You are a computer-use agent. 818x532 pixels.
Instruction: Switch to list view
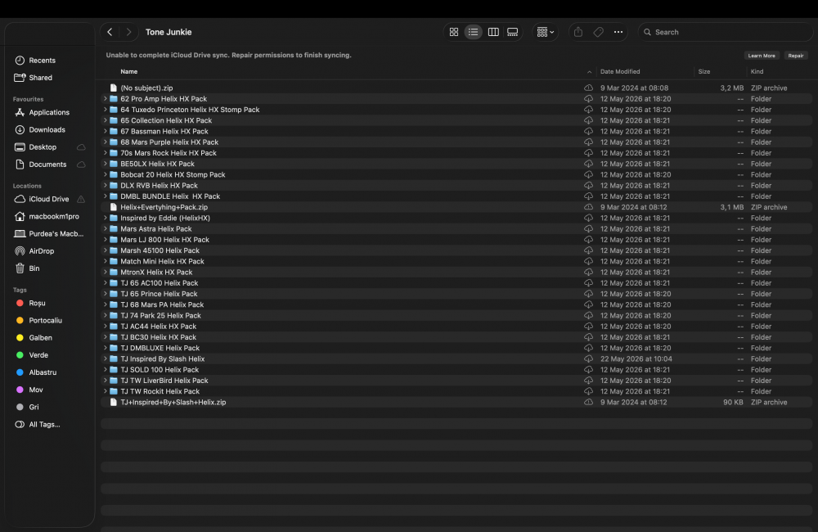coord(473,32)
